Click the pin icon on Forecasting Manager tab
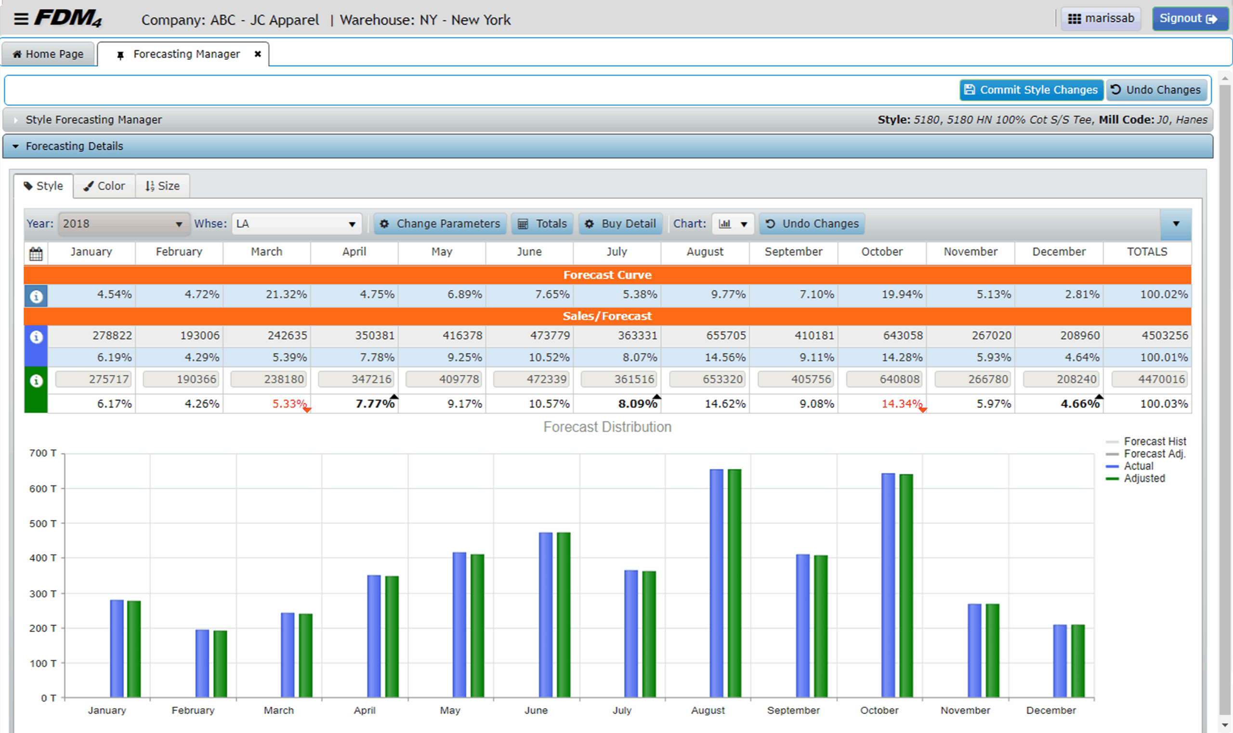Image resolution: width=1233 pixels, height=733 pixels. [x=120, y=55]
